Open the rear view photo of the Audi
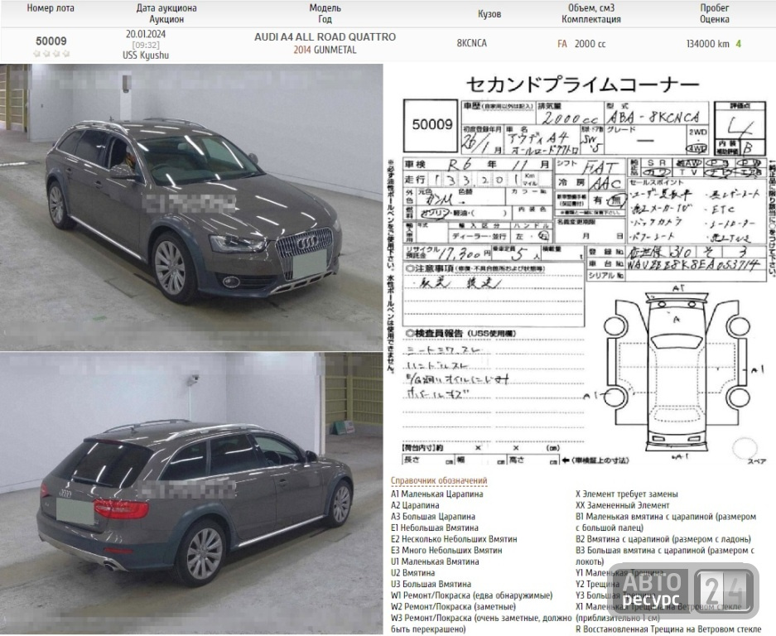776x636 pixels. click(x=191, y=493)
